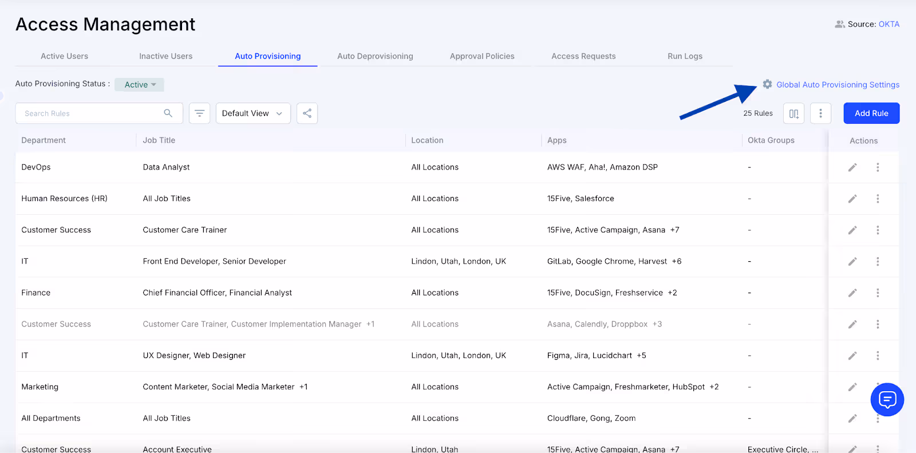
Task: Switch to the Active Users tab
Action: 64,56
